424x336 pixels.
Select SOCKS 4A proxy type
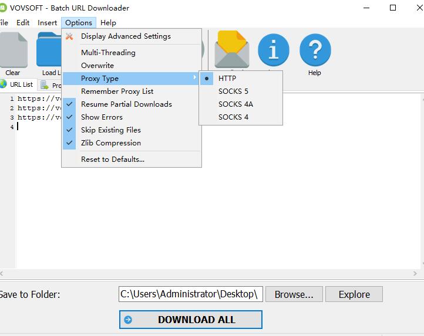click(241, 104)
